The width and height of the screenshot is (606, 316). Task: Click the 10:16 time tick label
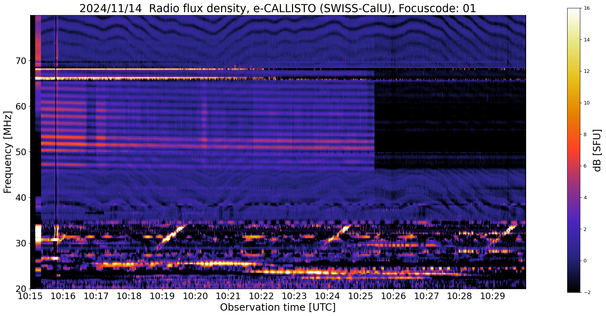pos(63,296)
